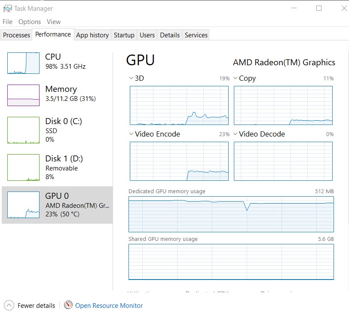
Task: Click the Task Manager app icon in title bar
Action: click(8, 9)
